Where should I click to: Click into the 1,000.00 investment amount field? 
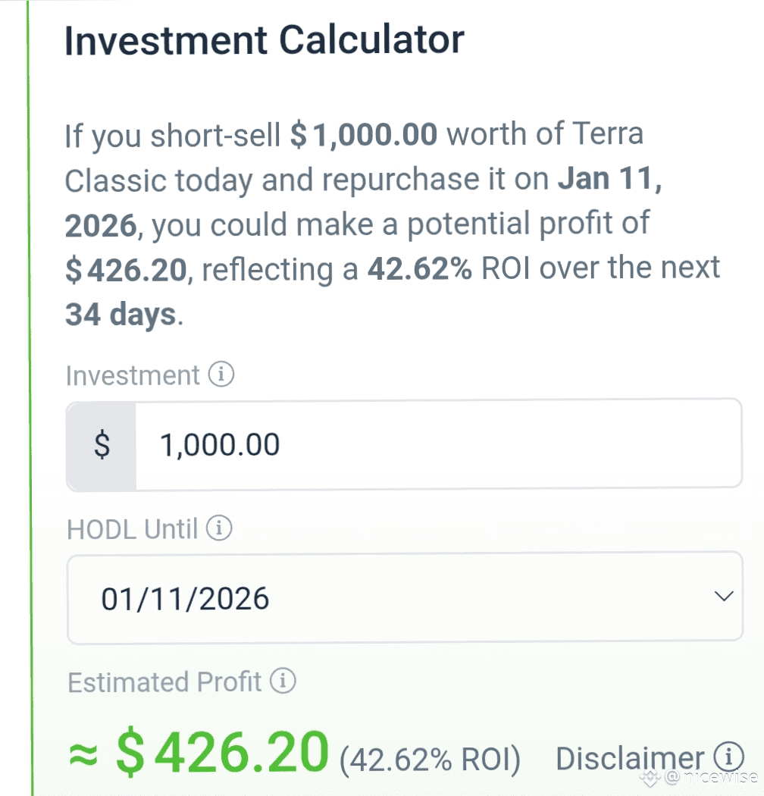436,444
